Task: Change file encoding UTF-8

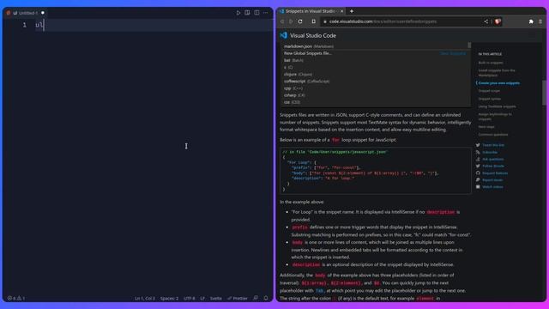Action: click(x=189, y=299)
